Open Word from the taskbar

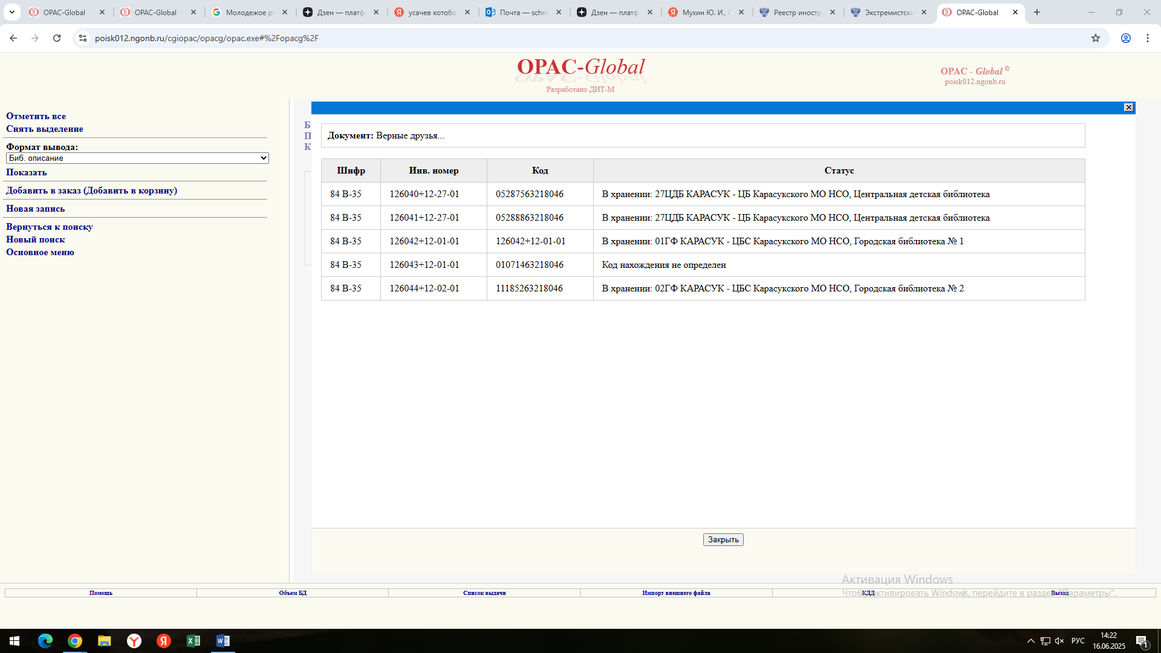223,641
